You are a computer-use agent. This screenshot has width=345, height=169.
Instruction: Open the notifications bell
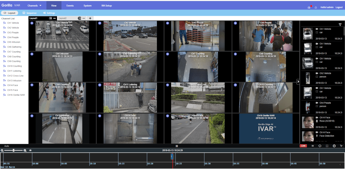point(316,7)
